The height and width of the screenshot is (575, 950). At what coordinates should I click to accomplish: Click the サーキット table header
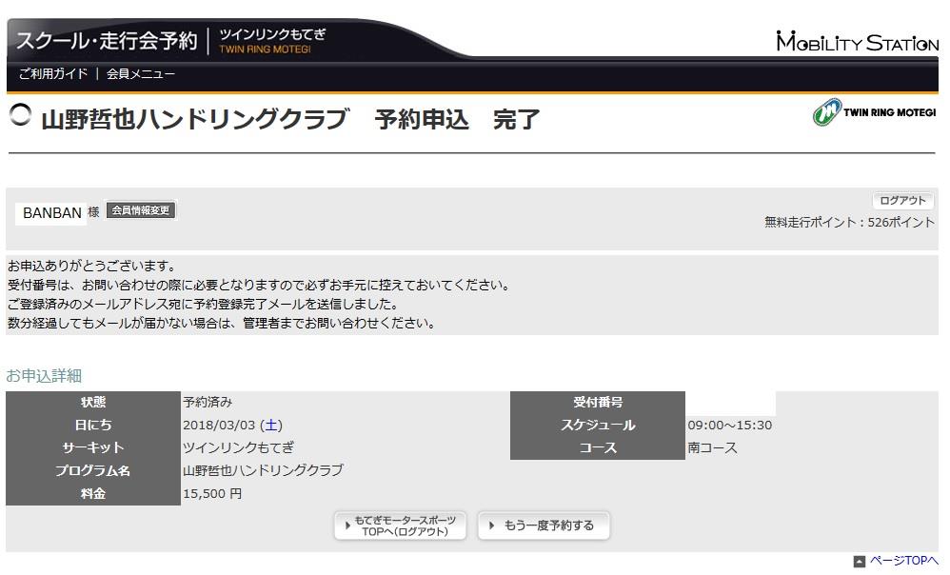click(x=93, y=448)
